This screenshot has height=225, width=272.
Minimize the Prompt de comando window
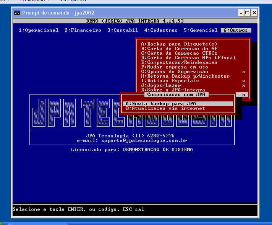click(241, 13)
